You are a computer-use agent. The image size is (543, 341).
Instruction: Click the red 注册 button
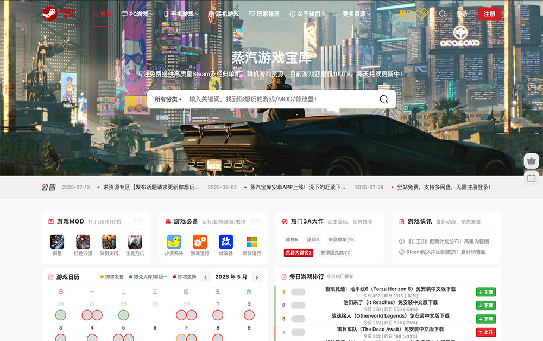coord(489,14)
